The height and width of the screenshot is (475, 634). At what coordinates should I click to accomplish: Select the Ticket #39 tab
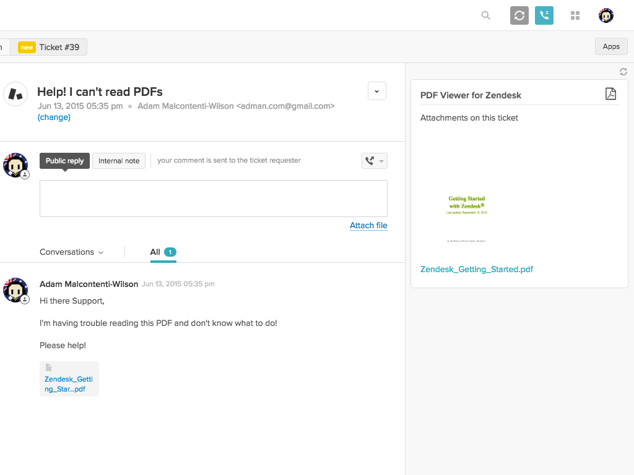click(x=52, y=47)
